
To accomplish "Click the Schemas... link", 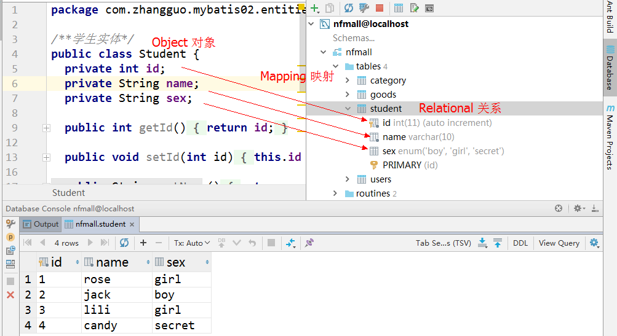I will [x=353, y=38].
